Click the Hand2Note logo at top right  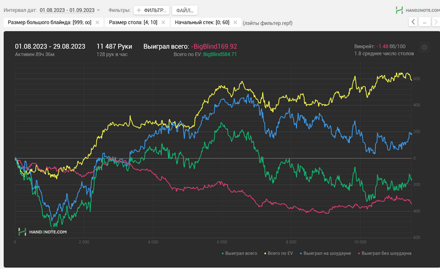coord(417,11)
